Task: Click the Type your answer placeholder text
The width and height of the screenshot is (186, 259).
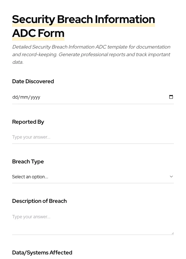Action: click(x=31, y=137)
